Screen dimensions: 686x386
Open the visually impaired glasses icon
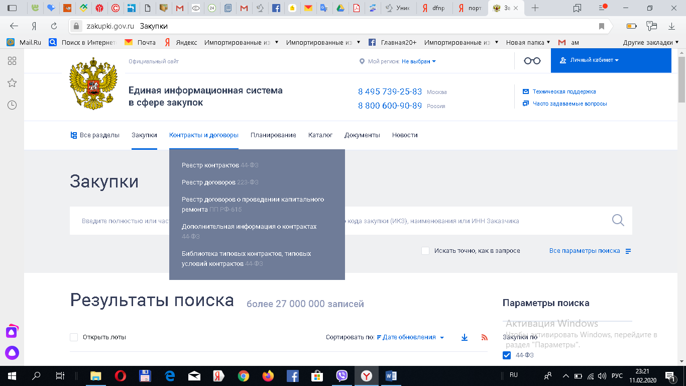point(532,61)
